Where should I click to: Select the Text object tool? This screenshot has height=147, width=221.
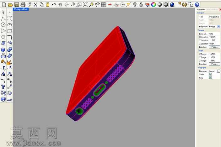click(x=3, y=87)
